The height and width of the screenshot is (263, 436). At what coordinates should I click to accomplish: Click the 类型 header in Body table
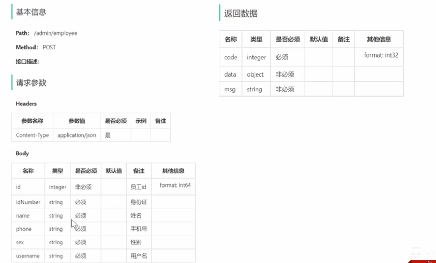click(58, 171)
